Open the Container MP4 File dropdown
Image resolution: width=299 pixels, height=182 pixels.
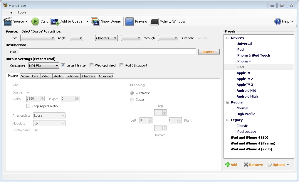[x=44, y=66]
